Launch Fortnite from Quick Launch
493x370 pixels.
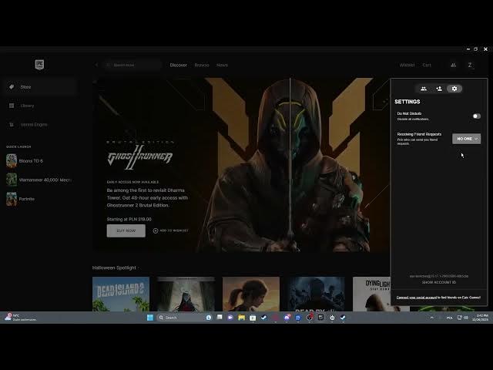click(21, 199)
